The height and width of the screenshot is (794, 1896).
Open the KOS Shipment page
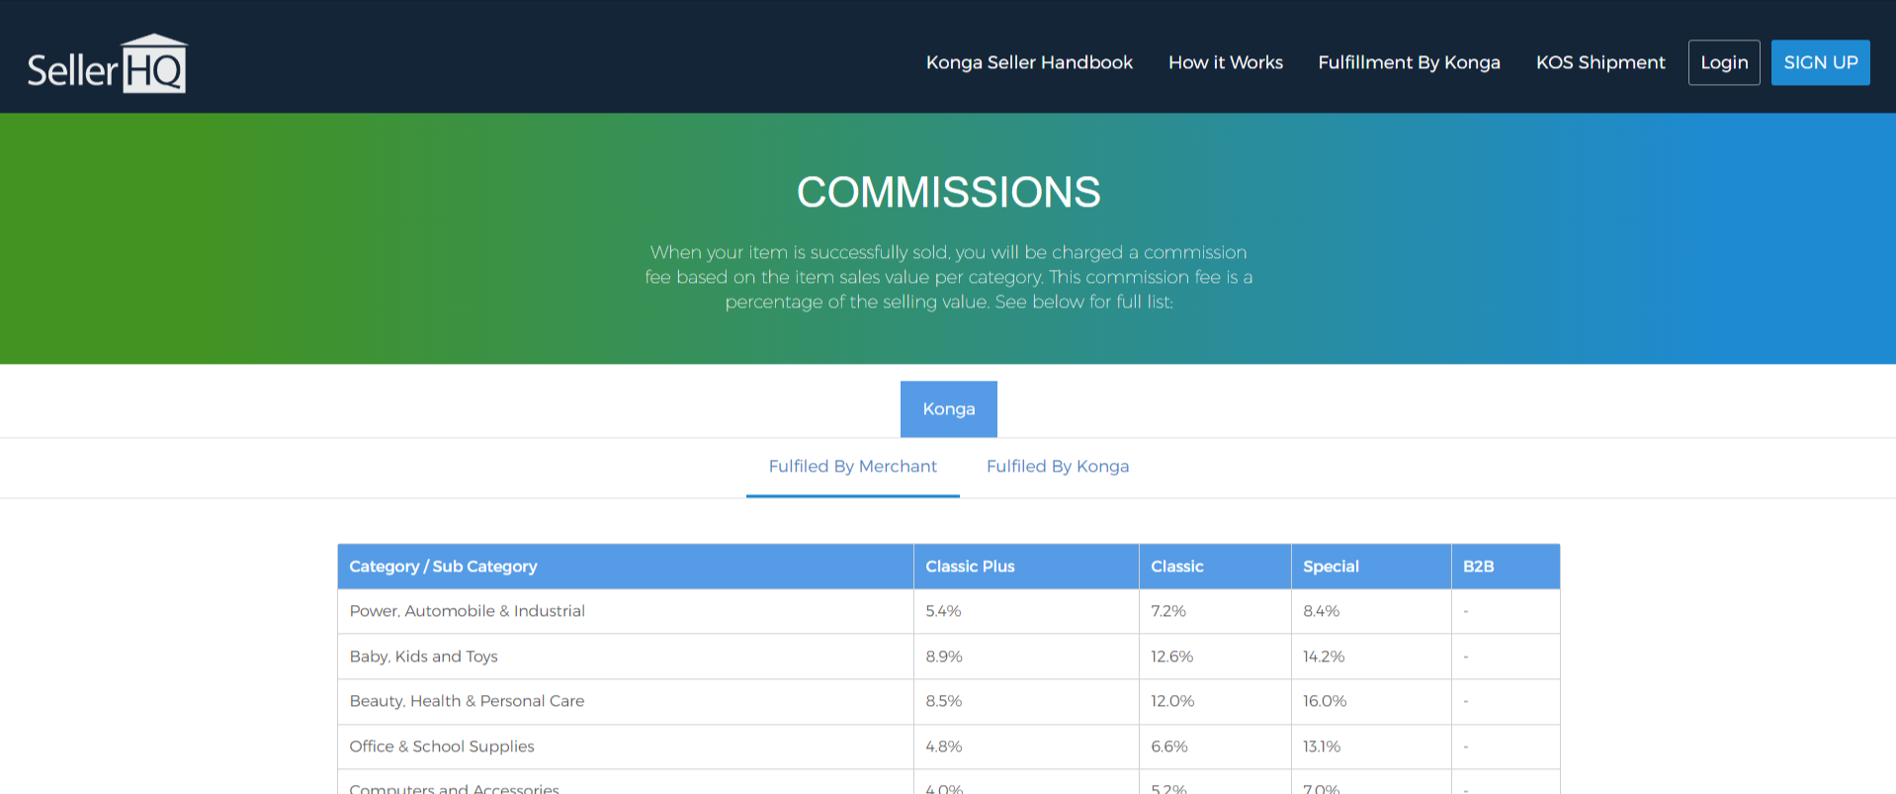pyautogui.click(x=1599, y=62)
